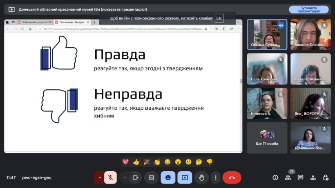Click the tabs you've set aside icon
This screenshot has width=335, height=188.
click(7, 22)
